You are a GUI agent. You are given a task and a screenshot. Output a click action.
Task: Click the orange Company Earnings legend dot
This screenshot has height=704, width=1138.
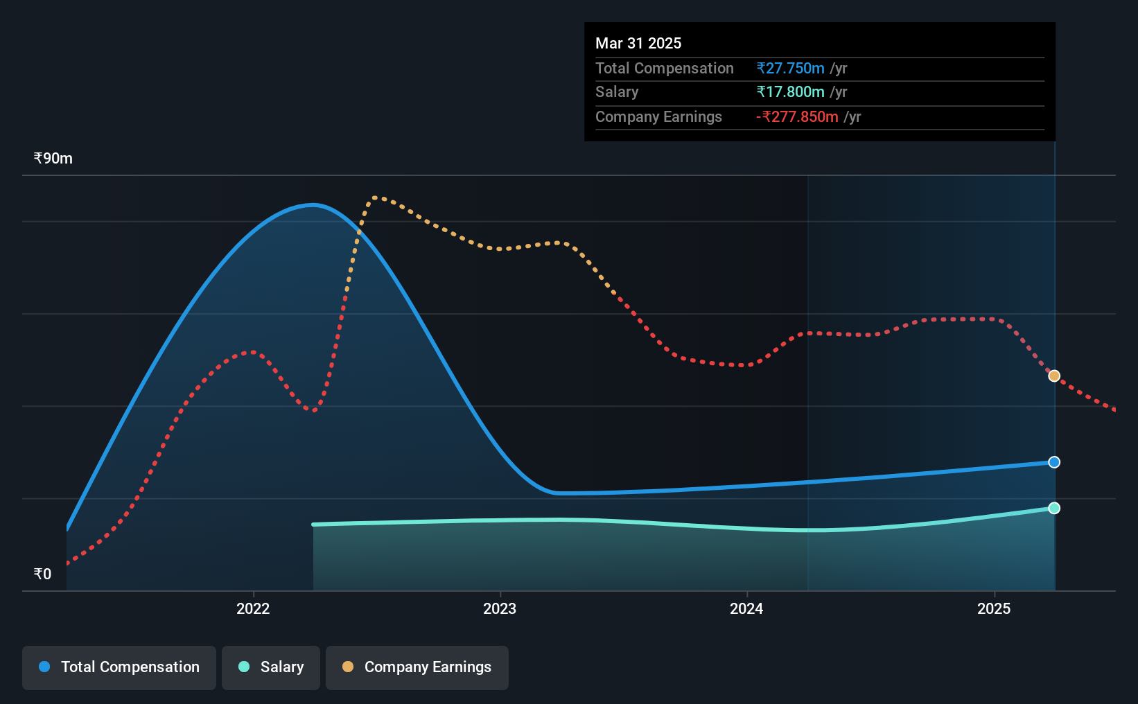coord(348,667)
